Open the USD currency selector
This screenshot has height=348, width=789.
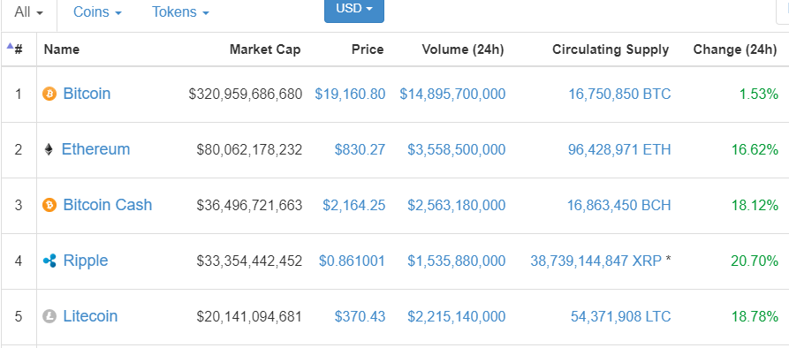tap(354, 9)
